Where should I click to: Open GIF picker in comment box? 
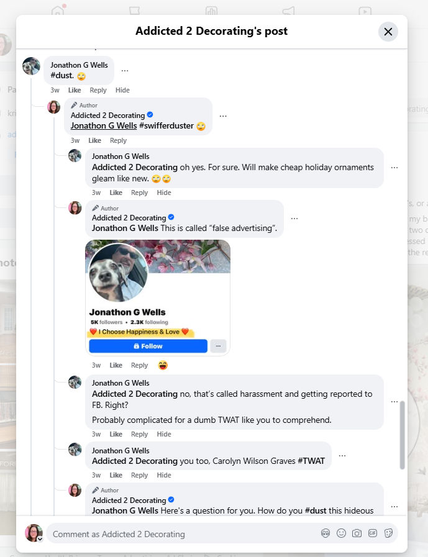click(373, 533)
